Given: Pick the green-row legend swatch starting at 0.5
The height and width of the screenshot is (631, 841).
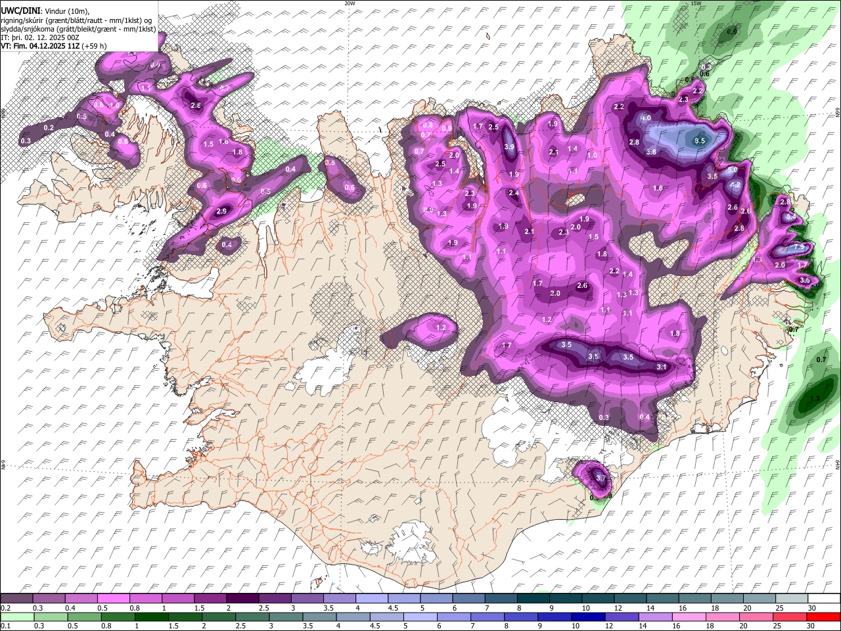Looking at the screenshot, I should (83, 617).
